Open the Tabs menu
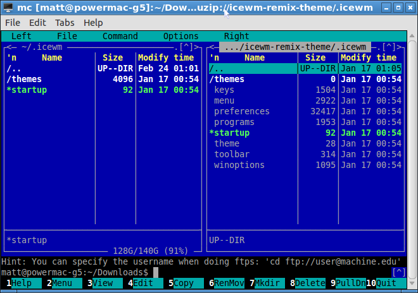 [65, 23]
